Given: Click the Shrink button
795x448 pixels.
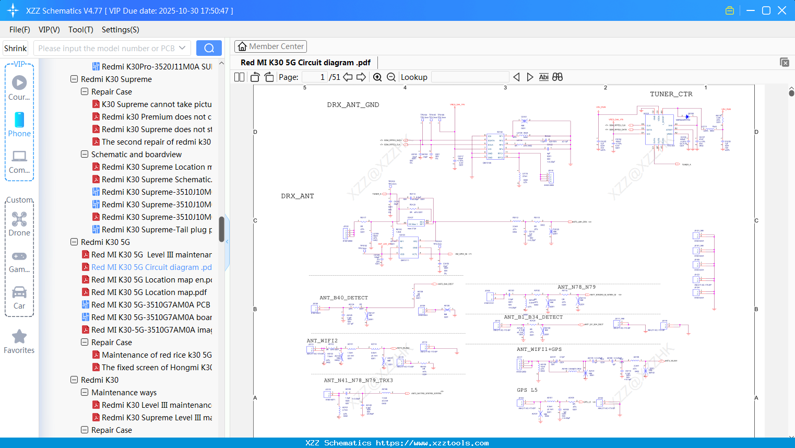Looking at the screenshot, I should click(15, 48).
